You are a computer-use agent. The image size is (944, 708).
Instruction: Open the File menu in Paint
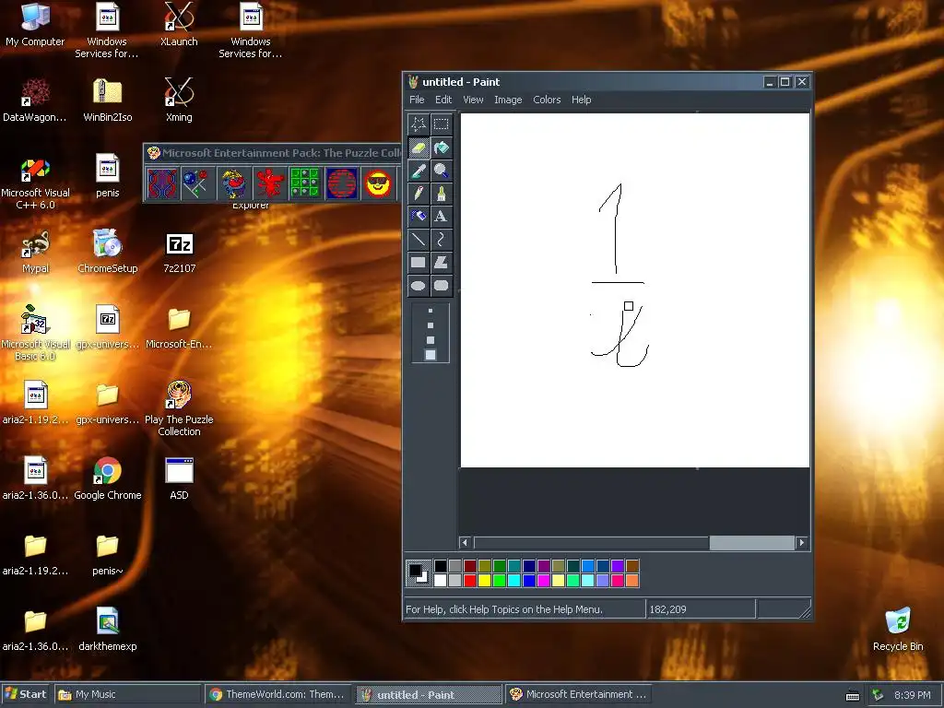pyautogui.click(x=417, y=100)
